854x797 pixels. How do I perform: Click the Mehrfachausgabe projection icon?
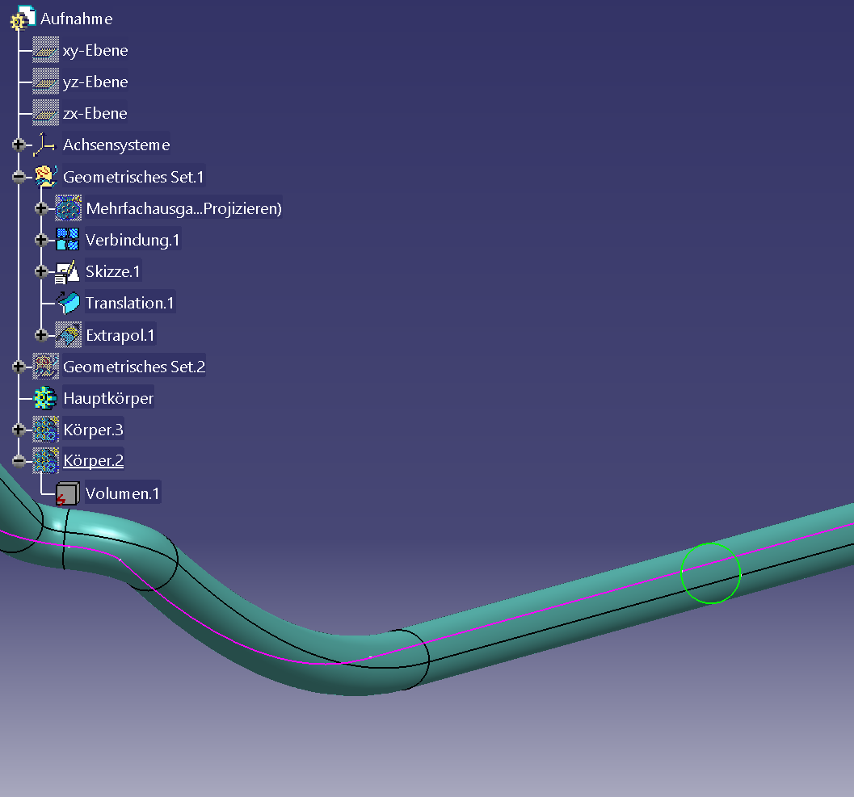[x=69, y=208]
